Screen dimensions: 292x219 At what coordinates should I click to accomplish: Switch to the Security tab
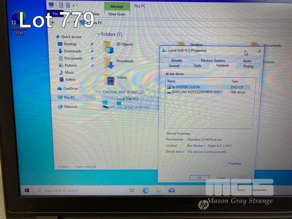177,60
